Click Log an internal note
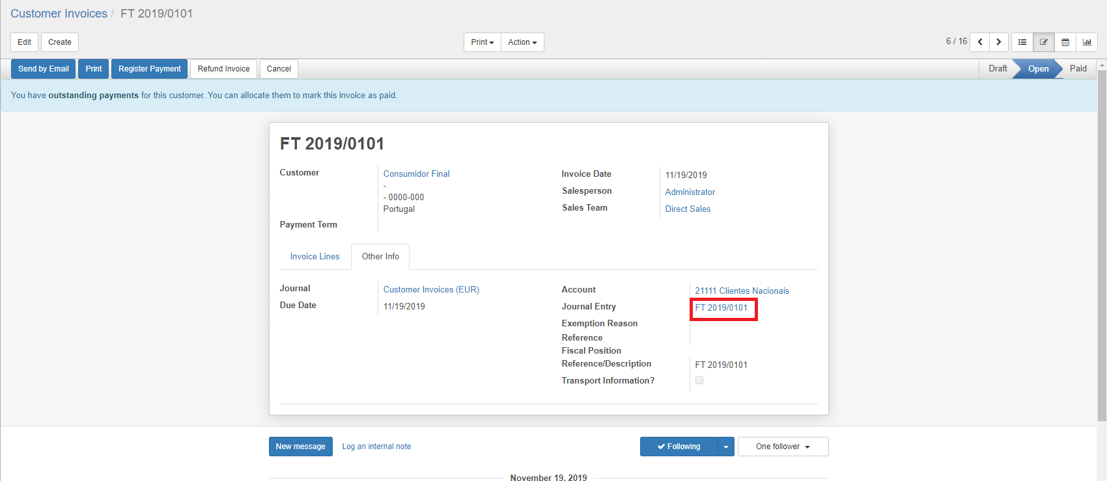This screenshot has width=1107, height=481. pyautogui.click(x=376, y=447)
